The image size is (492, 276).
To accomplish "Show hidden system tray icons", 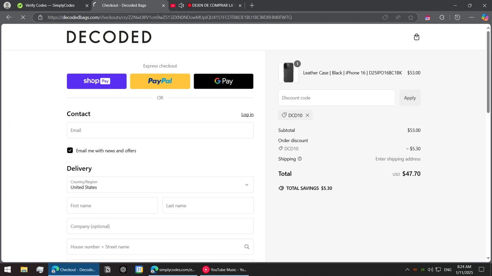I will (x=407, y=270).
